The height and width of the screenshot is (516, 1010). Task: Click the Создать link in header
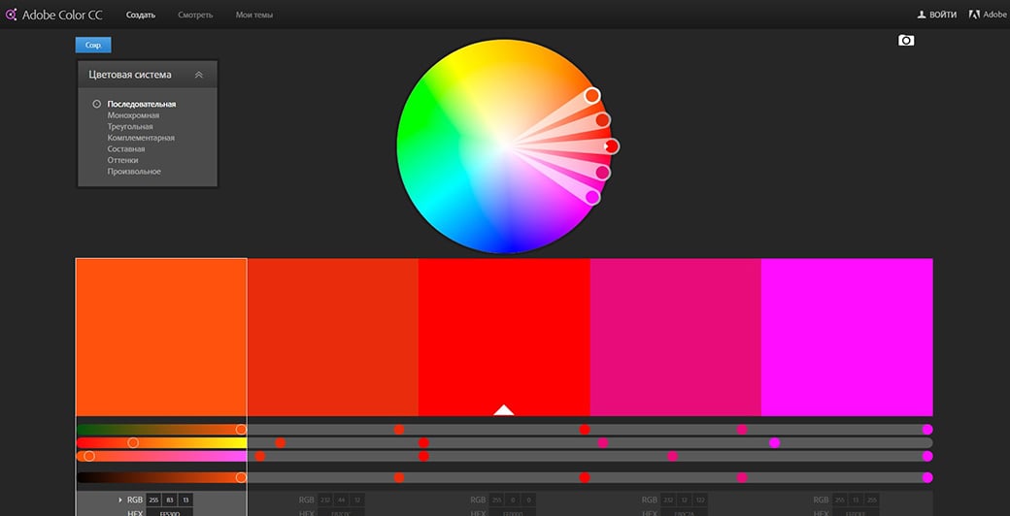pyautogui.click(x=141, y=15)
